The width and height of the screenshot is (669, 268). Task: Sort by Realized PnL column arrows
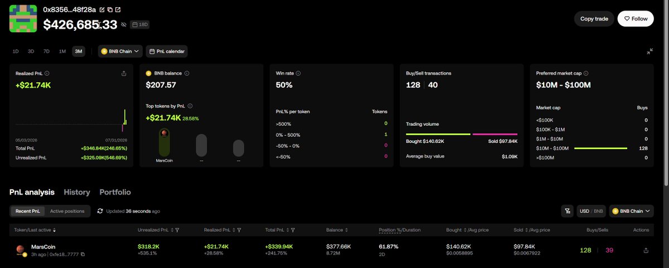click(x=234, y=230)
